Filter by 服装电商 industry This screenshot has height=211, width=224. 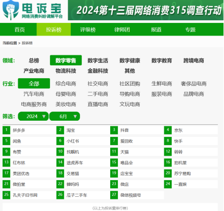(162, 94)
